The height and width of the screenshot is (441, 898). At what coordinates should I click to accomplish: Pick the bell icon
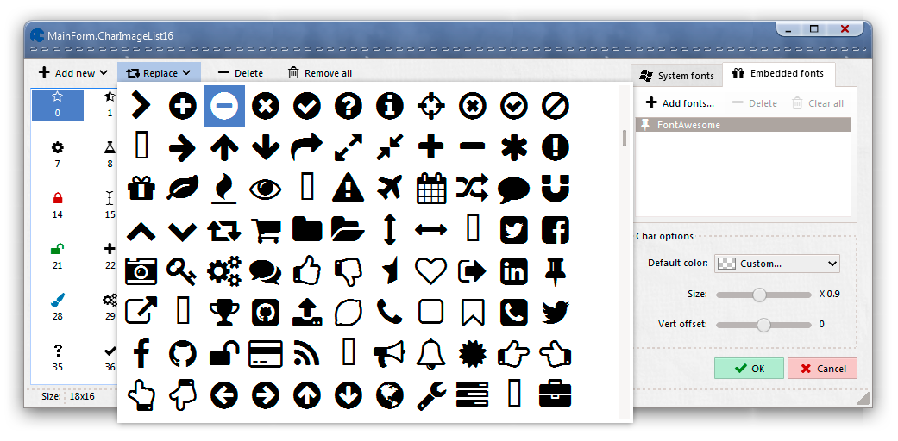pos(430,353)
